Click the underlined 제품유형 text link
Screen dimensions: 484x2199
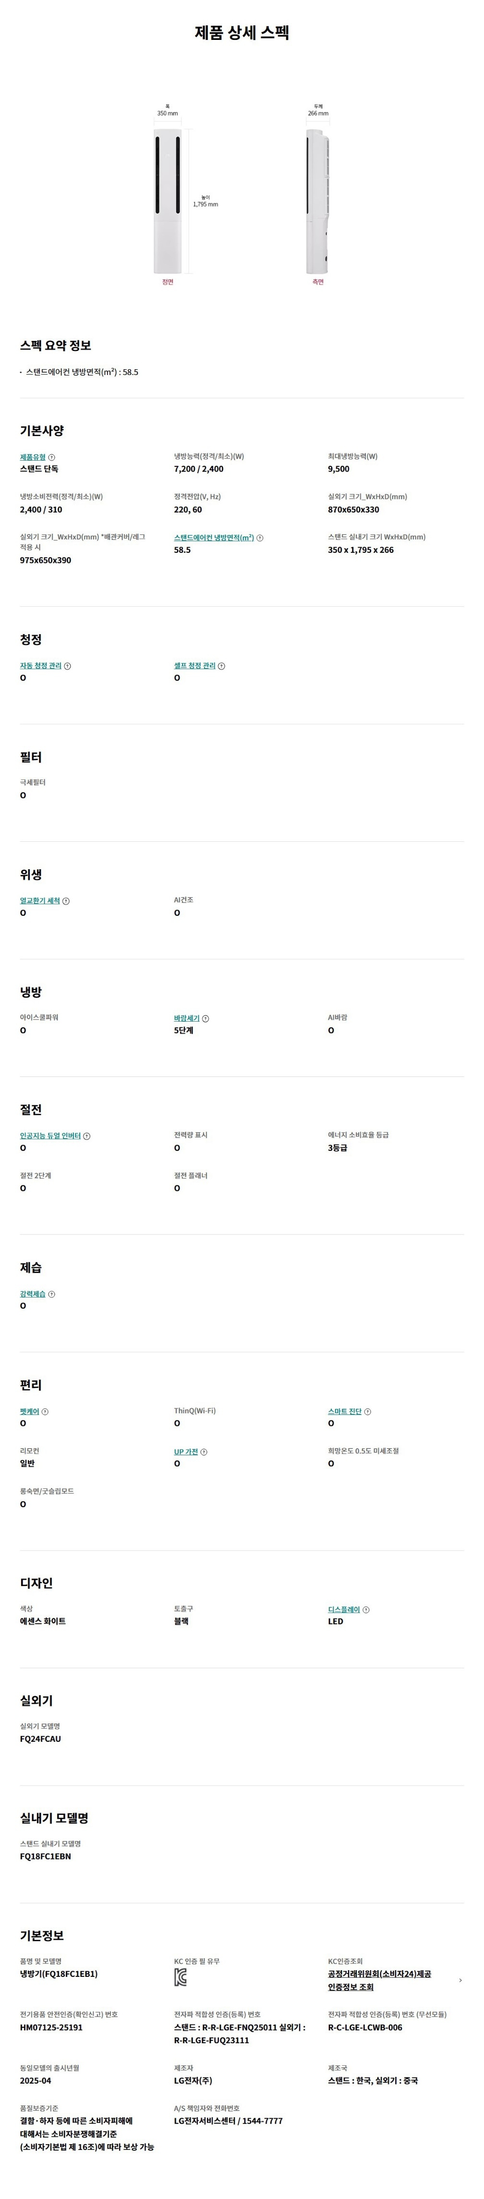(32, 458)
